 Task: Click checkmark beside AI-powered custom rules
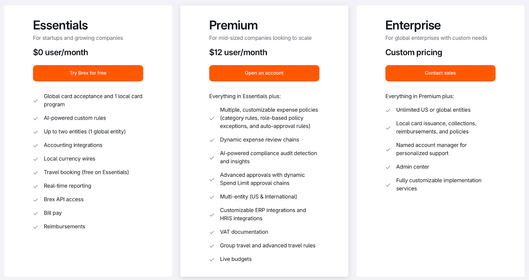pos(36,118)
